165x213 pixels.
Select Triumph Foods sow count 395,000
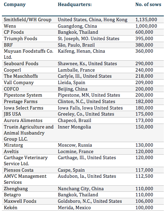144,39
